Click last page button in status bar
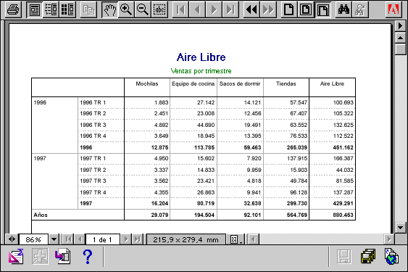The image size is (408, 272). 138,239
